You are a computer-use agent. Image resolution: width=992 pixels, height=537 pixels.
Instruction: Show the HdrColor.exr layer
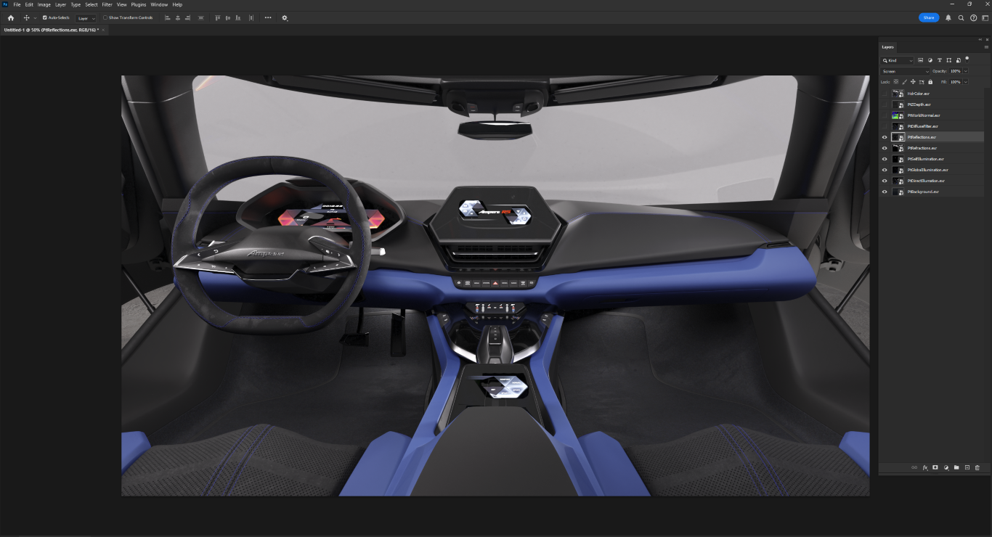pos(885,94)
